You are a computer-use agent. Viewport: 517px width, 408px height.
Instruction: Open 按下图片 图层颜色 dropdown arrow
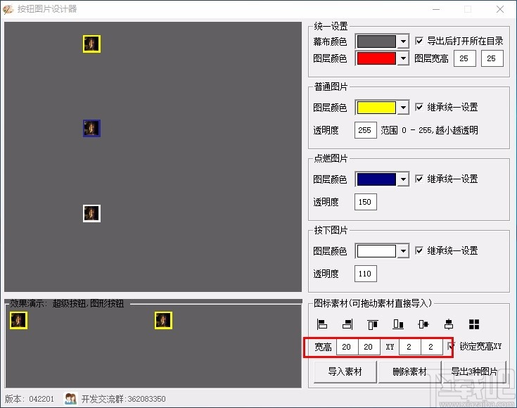click(x=403, y=251)
